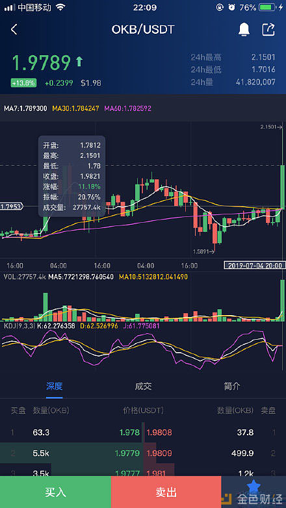
Task: Tap the 2.1501 high price annotation
Action: pos(272,127)
